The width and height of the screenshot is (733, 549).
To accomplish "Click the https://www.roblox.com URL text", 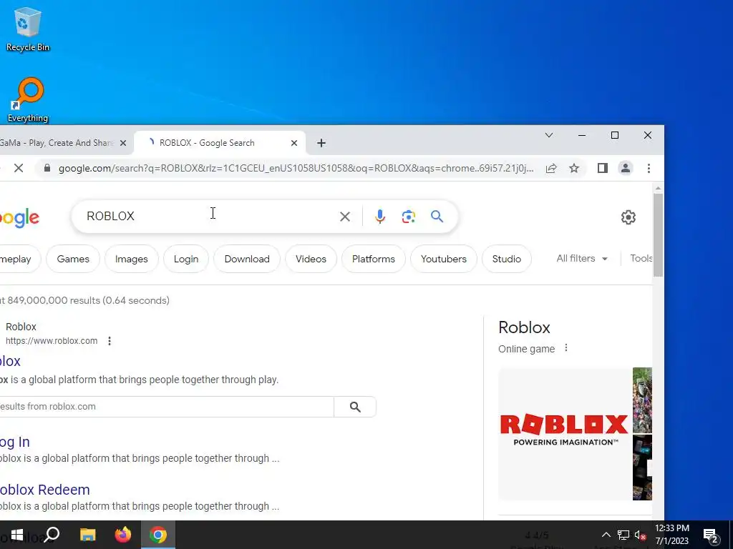I will (x=52, y=341).
